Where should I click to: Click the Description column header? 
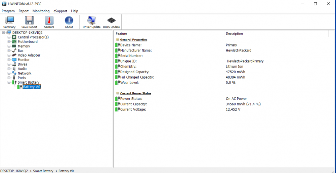[234, 33]
